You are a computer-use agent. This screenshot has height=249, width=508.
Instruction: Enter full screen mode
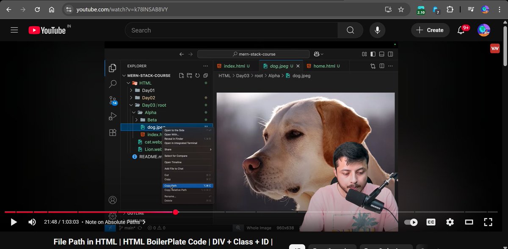click(x=488, y=222)
